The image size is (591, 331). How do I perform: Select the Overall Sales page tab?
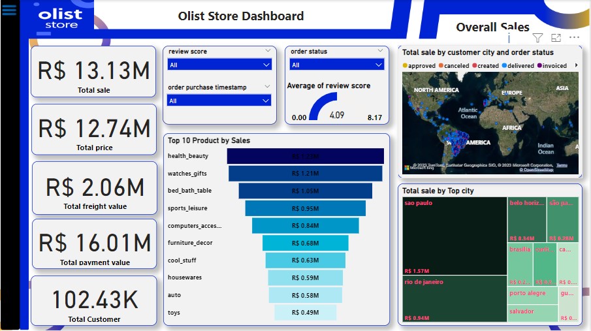492,27
